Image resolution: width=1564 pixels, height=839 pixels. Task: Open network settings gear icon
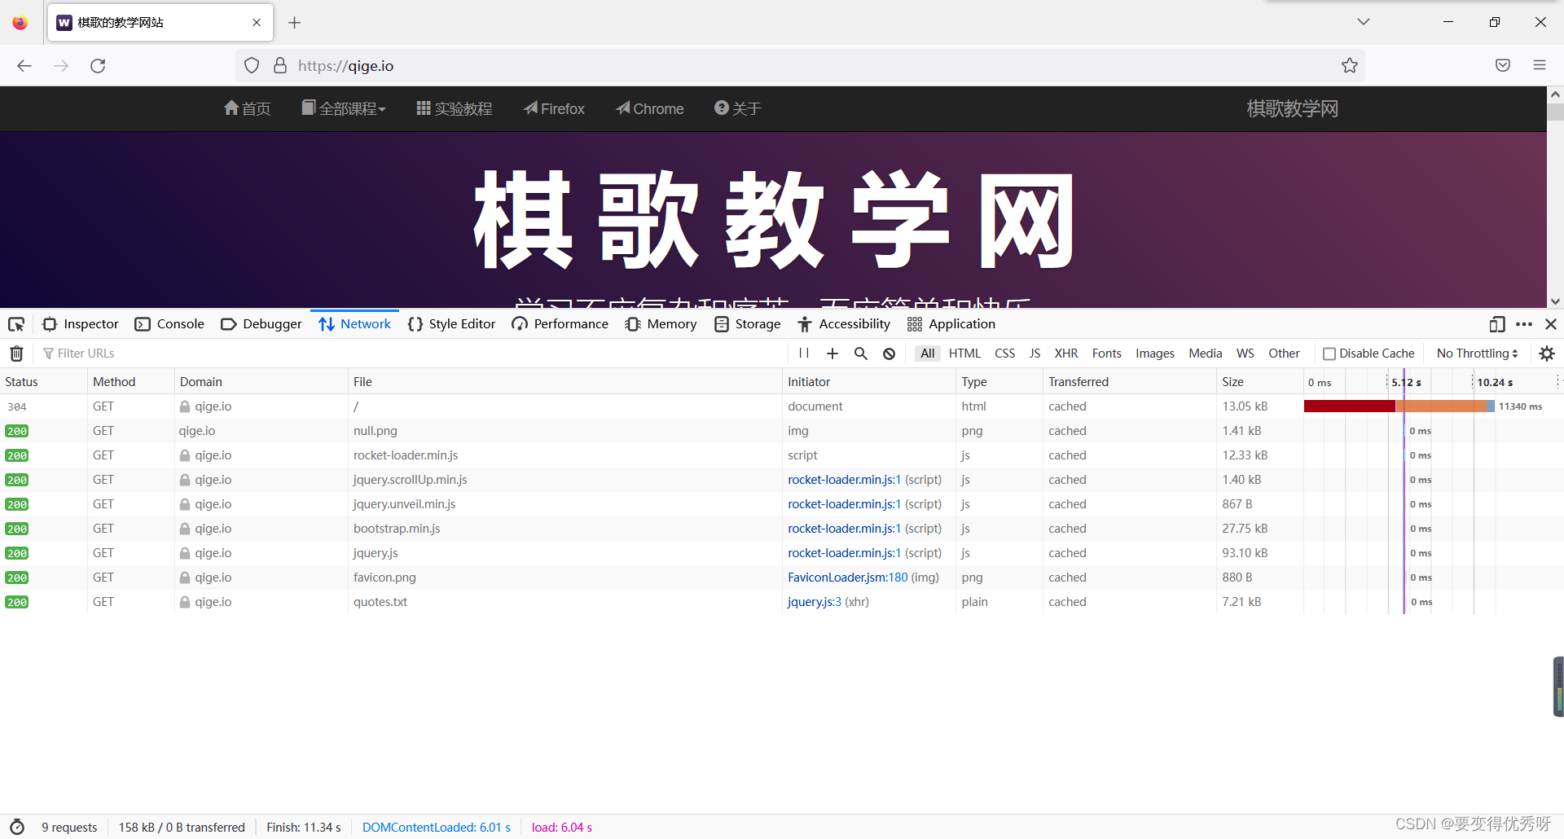click(x=1547, y=354)
